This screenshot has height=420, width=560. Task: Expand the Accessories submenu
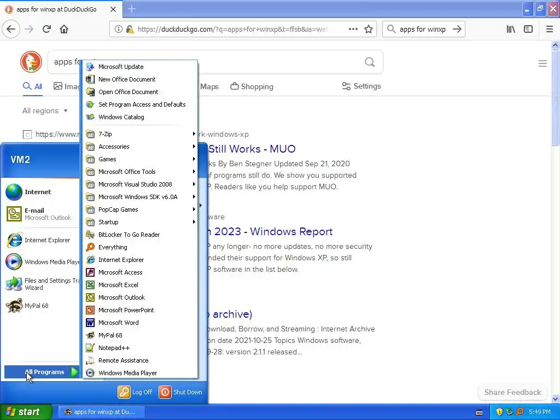click(140, 147)
